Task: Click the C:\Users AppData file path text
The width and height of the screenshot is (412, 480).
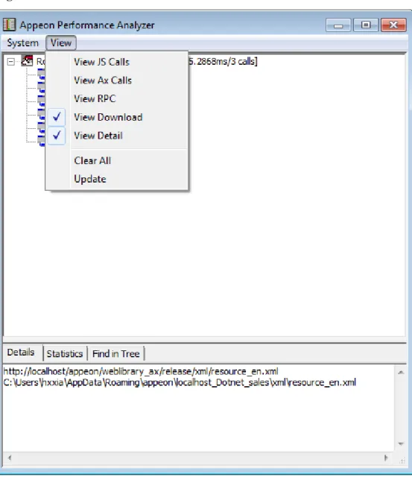Action: point(180,382)
